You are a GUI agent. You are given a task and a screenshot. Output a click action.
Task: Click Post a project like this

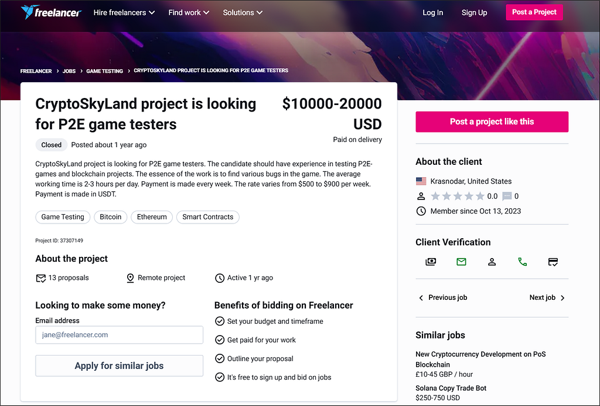click(492, 122)
